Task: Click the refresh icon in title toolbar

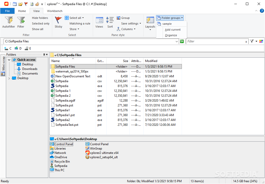Action: coord(32,4)
